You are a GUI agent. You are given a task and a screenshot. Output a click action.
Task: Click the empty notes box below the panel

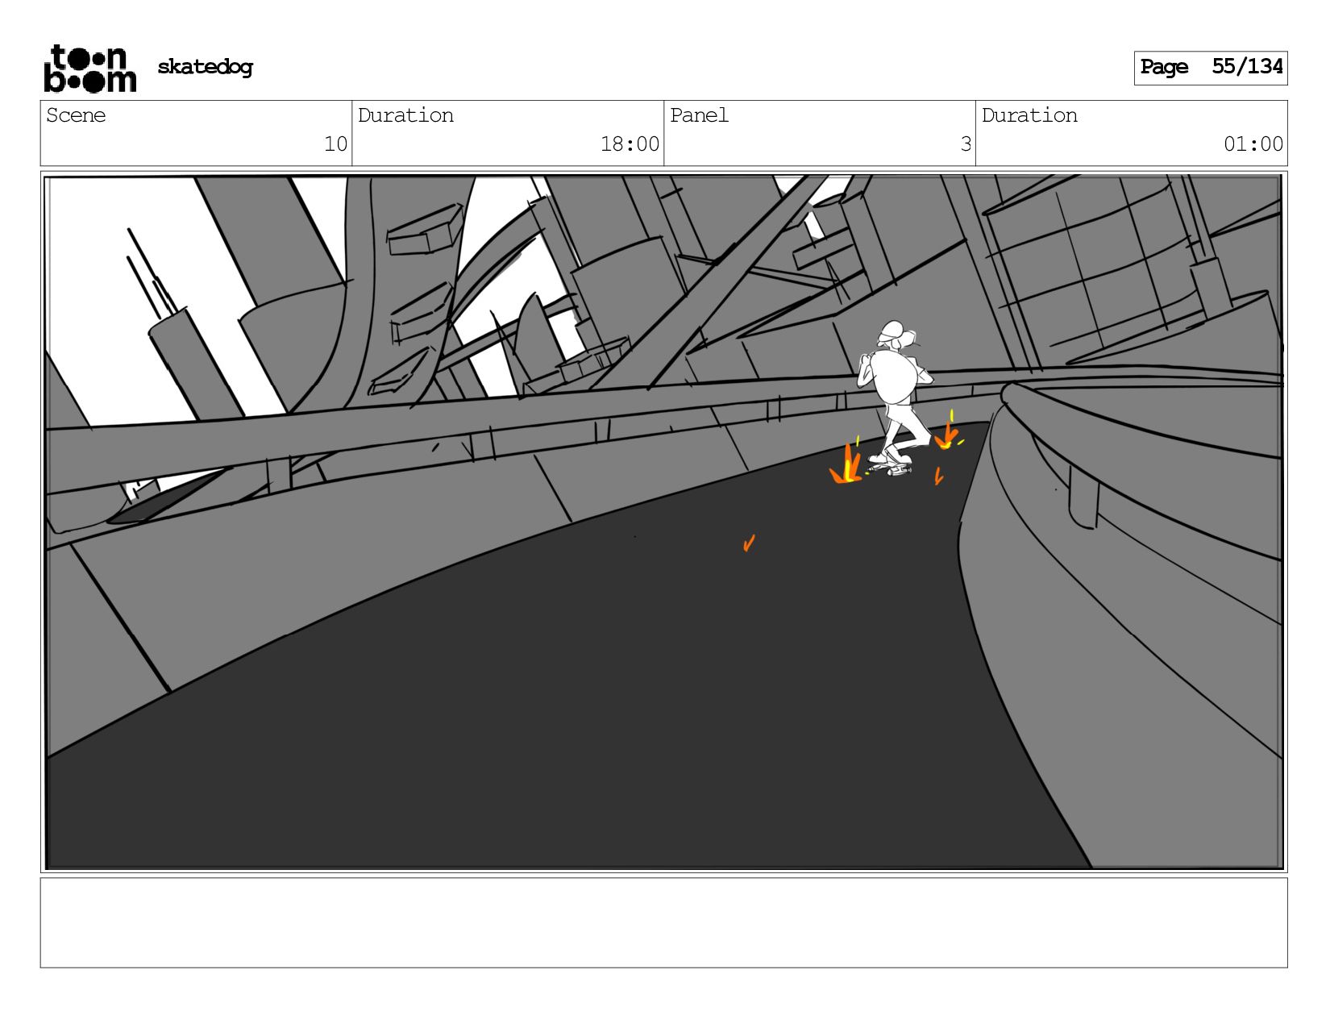click(663, 922)
